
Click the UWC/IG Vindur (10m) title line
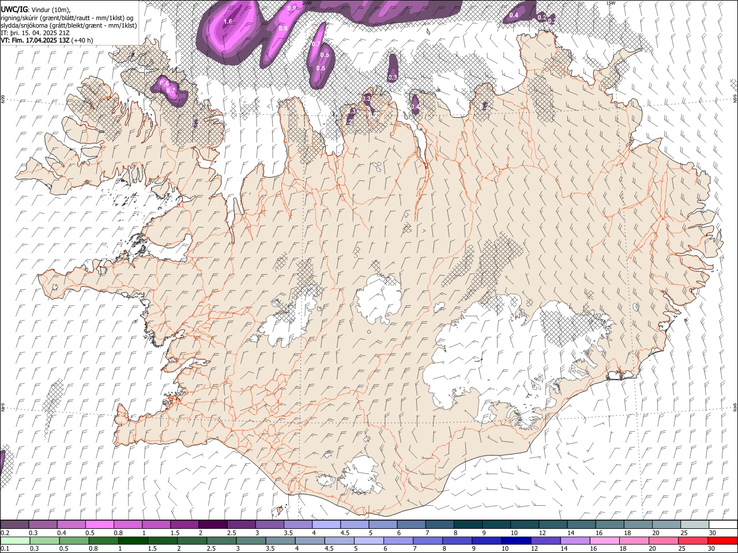(x=36, y=9)
